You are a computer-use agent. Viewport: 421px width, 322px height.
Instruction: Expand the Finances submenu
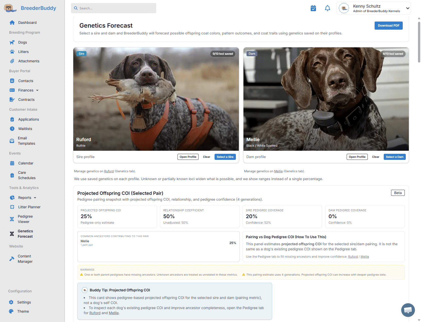[37, 90]
